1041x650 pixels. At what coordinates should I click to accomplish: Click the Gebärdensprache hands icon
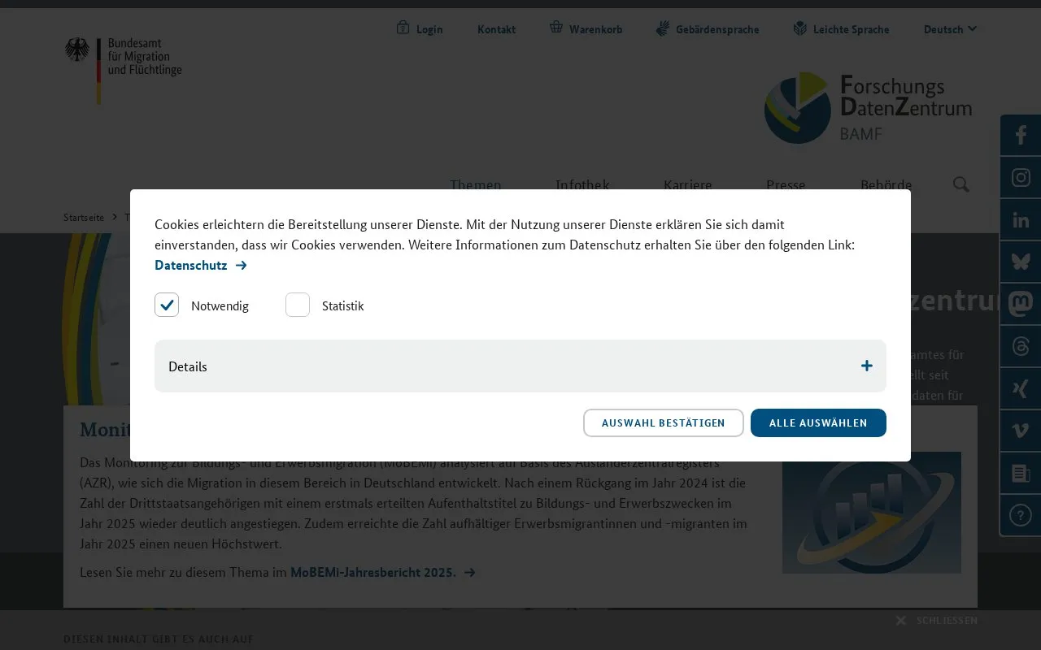[663, 28]
